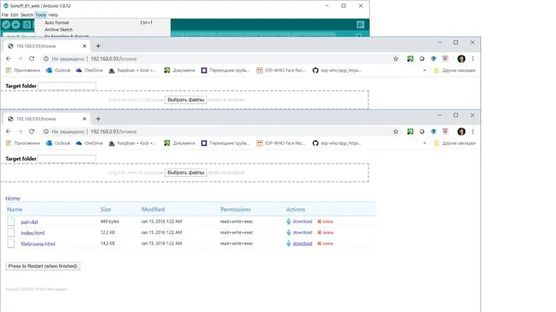Click address bar URL in front browser
The width and height of the screenshot is (556, 312).
(113, 132)
